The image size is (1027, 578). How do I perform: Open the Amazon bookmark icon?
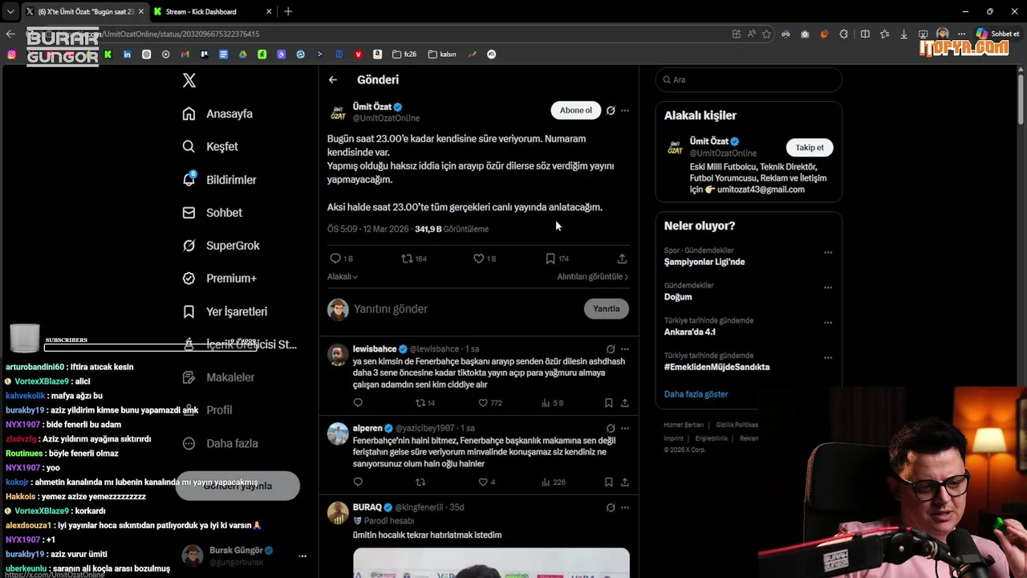(378, 55)
